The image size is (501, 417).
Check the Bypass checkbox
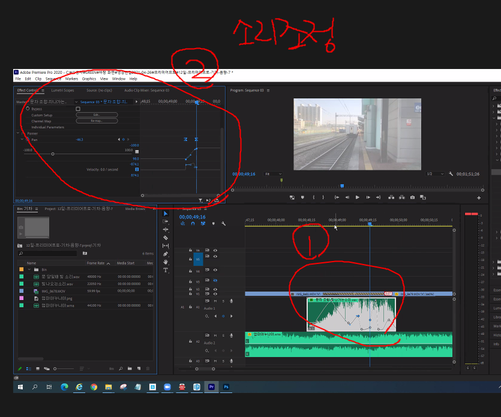coord(78,109)
